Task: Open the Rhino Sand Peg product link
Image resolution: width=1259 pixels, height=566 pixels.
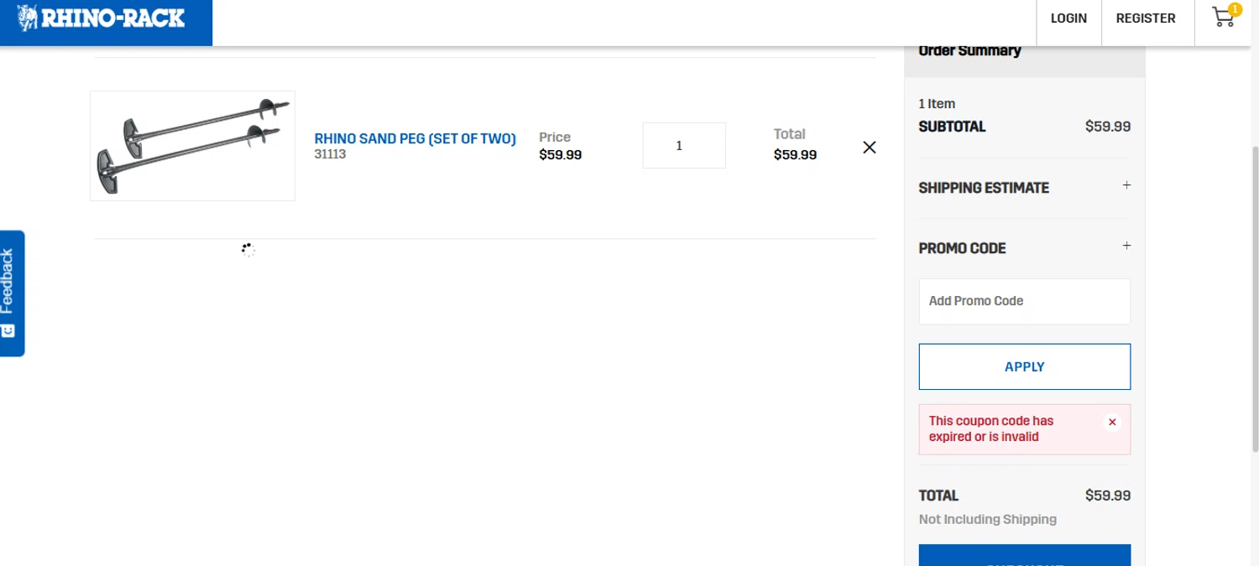Action: click(415, 138)
